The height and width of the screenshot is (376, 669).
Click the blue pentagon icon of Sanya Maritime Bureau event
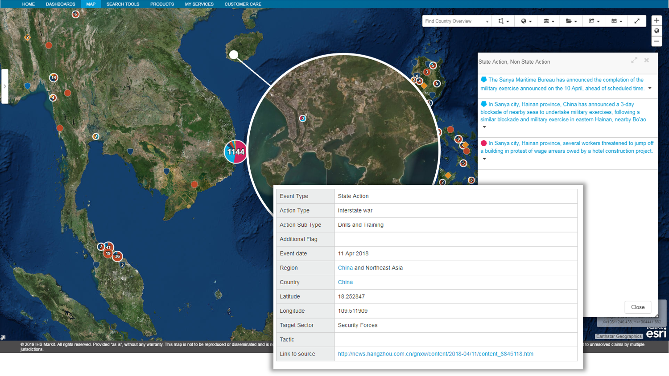(x=483, y=80)
